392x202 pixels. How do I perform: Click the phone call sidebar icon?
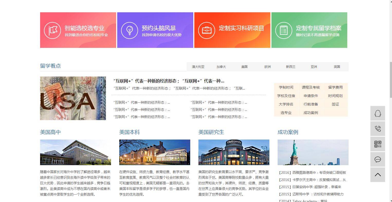pos(378,129)
